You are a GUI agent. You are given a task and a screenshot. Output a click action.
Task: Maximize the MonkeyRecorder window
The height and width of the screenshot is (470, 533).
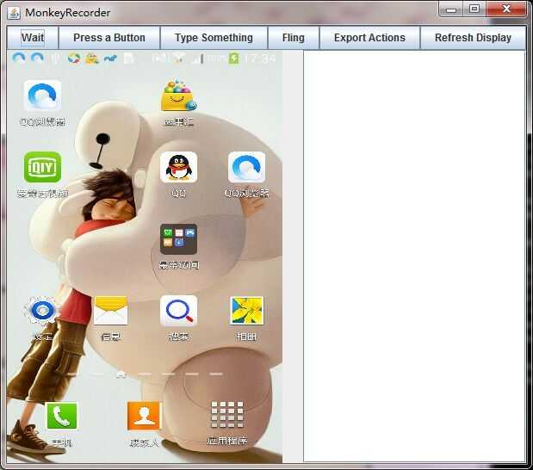click(x=474, y=9)
